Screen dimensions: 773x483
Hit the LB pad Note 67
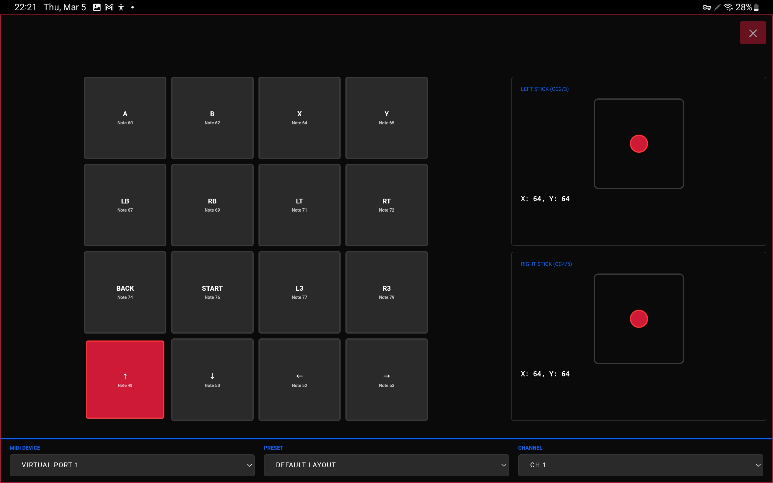pos(125,205)
